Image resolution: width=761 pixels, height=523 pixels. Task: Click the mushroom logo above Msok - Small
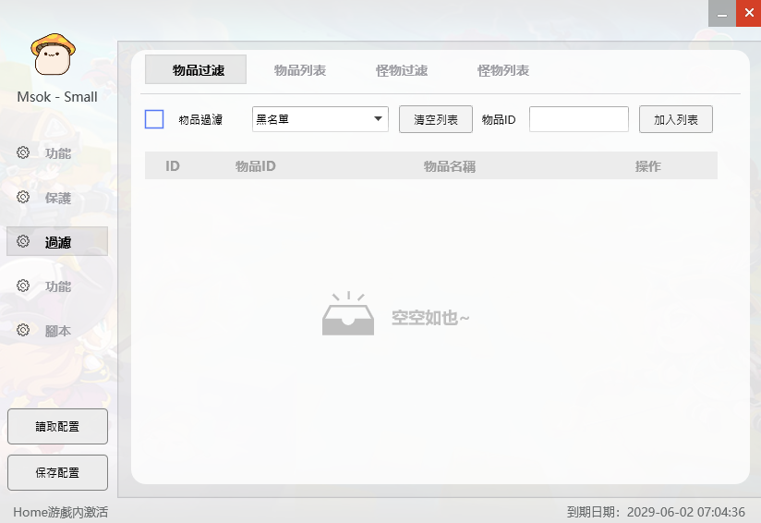[54, 55]
